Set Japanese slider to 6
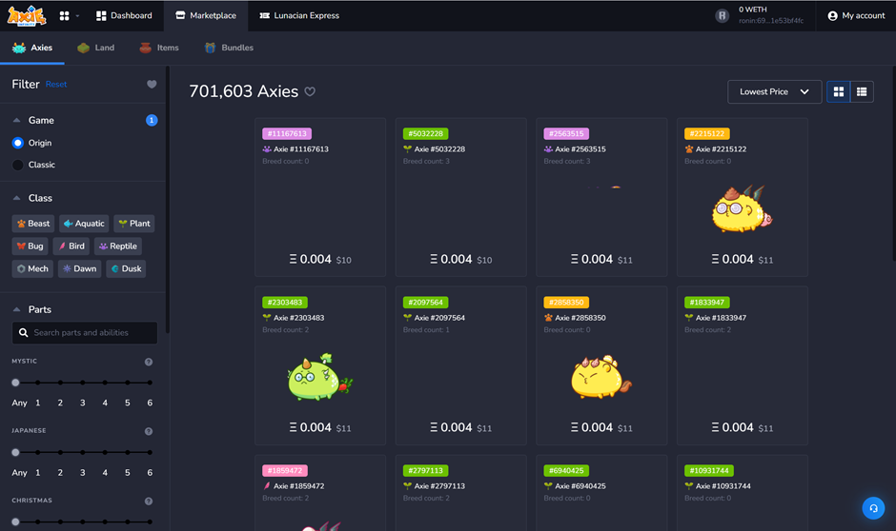The height and width of the screenshot is (531, 896). (x=150, y=452)
